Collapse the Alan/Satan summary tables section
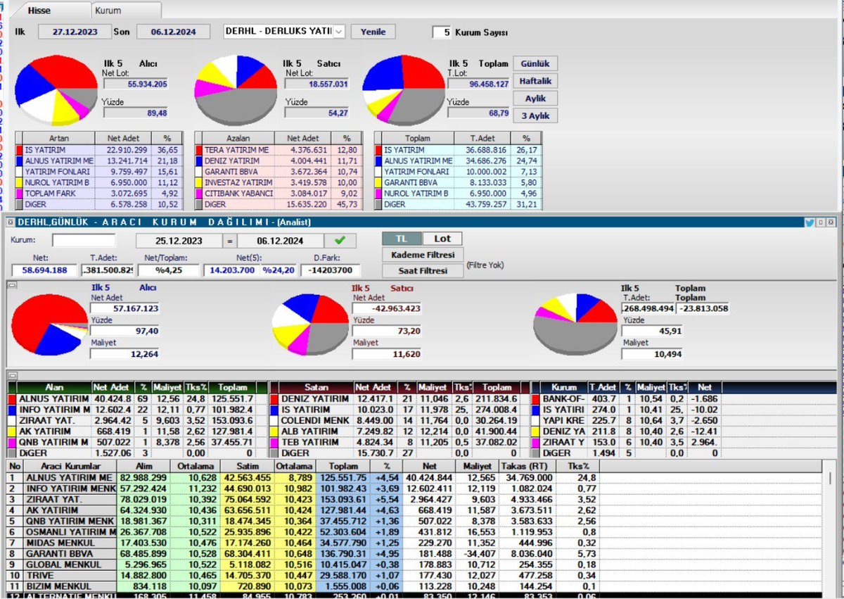 coord(11,375)
